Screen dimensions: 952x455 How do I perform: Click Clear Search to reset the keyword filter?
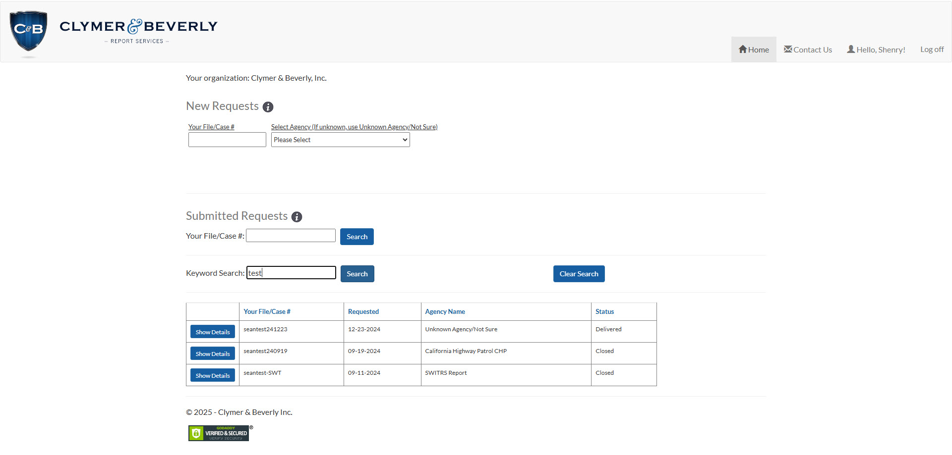click(x=579, y=273)
